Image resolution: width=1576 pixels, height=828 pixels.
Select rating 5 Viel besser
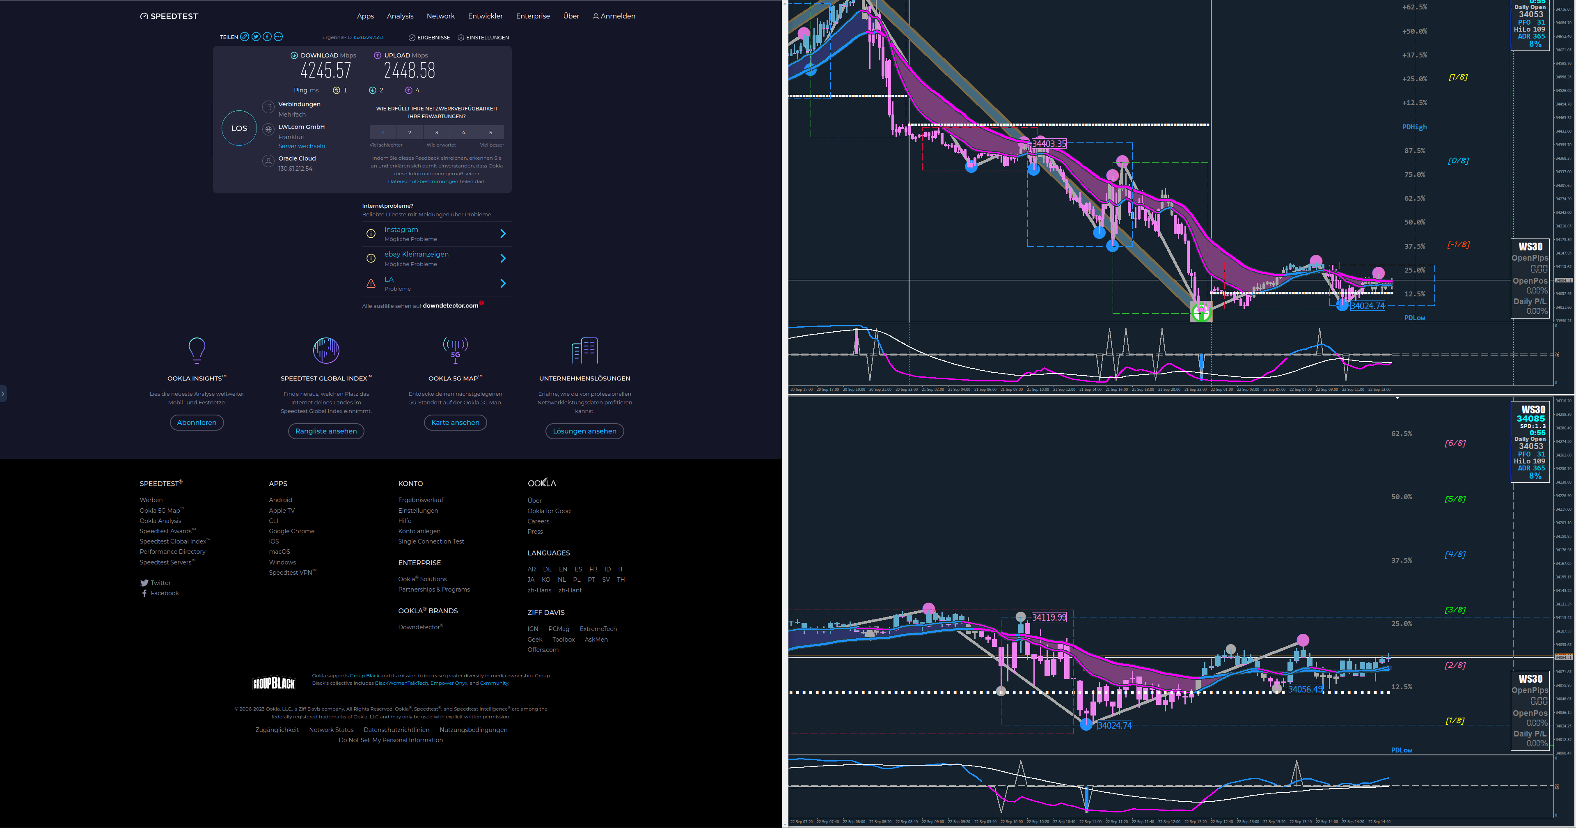tap(490, 132)
